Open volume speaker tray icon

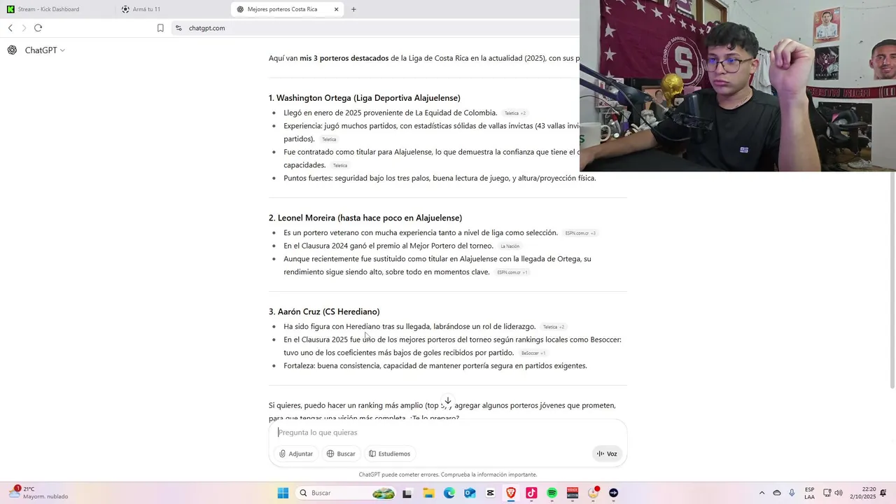click(x=839, y=493)
